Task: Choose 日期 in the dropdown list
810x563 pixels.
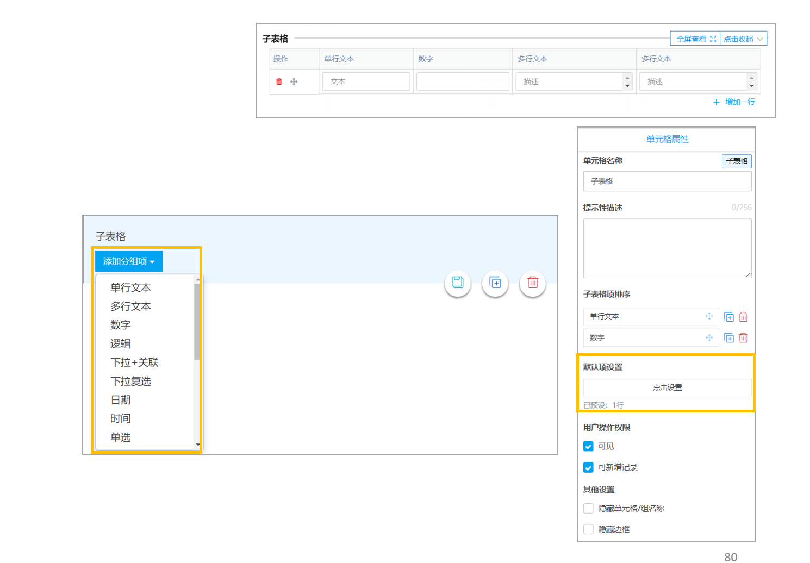Action: [x=121, y=400]
